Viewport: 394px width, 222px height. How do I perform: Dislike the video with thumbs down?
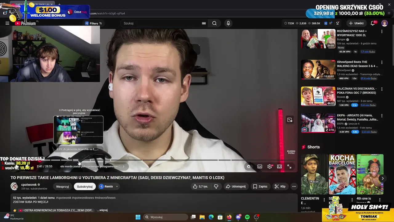point(216,187)
